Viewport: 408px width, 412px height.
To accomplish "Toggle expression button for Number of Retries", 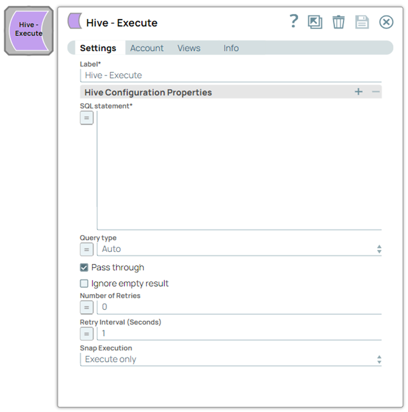I will click(87, 307).
